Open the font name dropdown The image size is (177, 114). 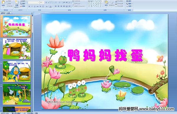coord(34,2)
